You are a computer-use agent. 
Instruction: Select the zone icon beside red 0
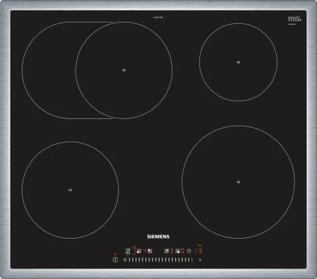pyautogui.click(x=178, y=251)
